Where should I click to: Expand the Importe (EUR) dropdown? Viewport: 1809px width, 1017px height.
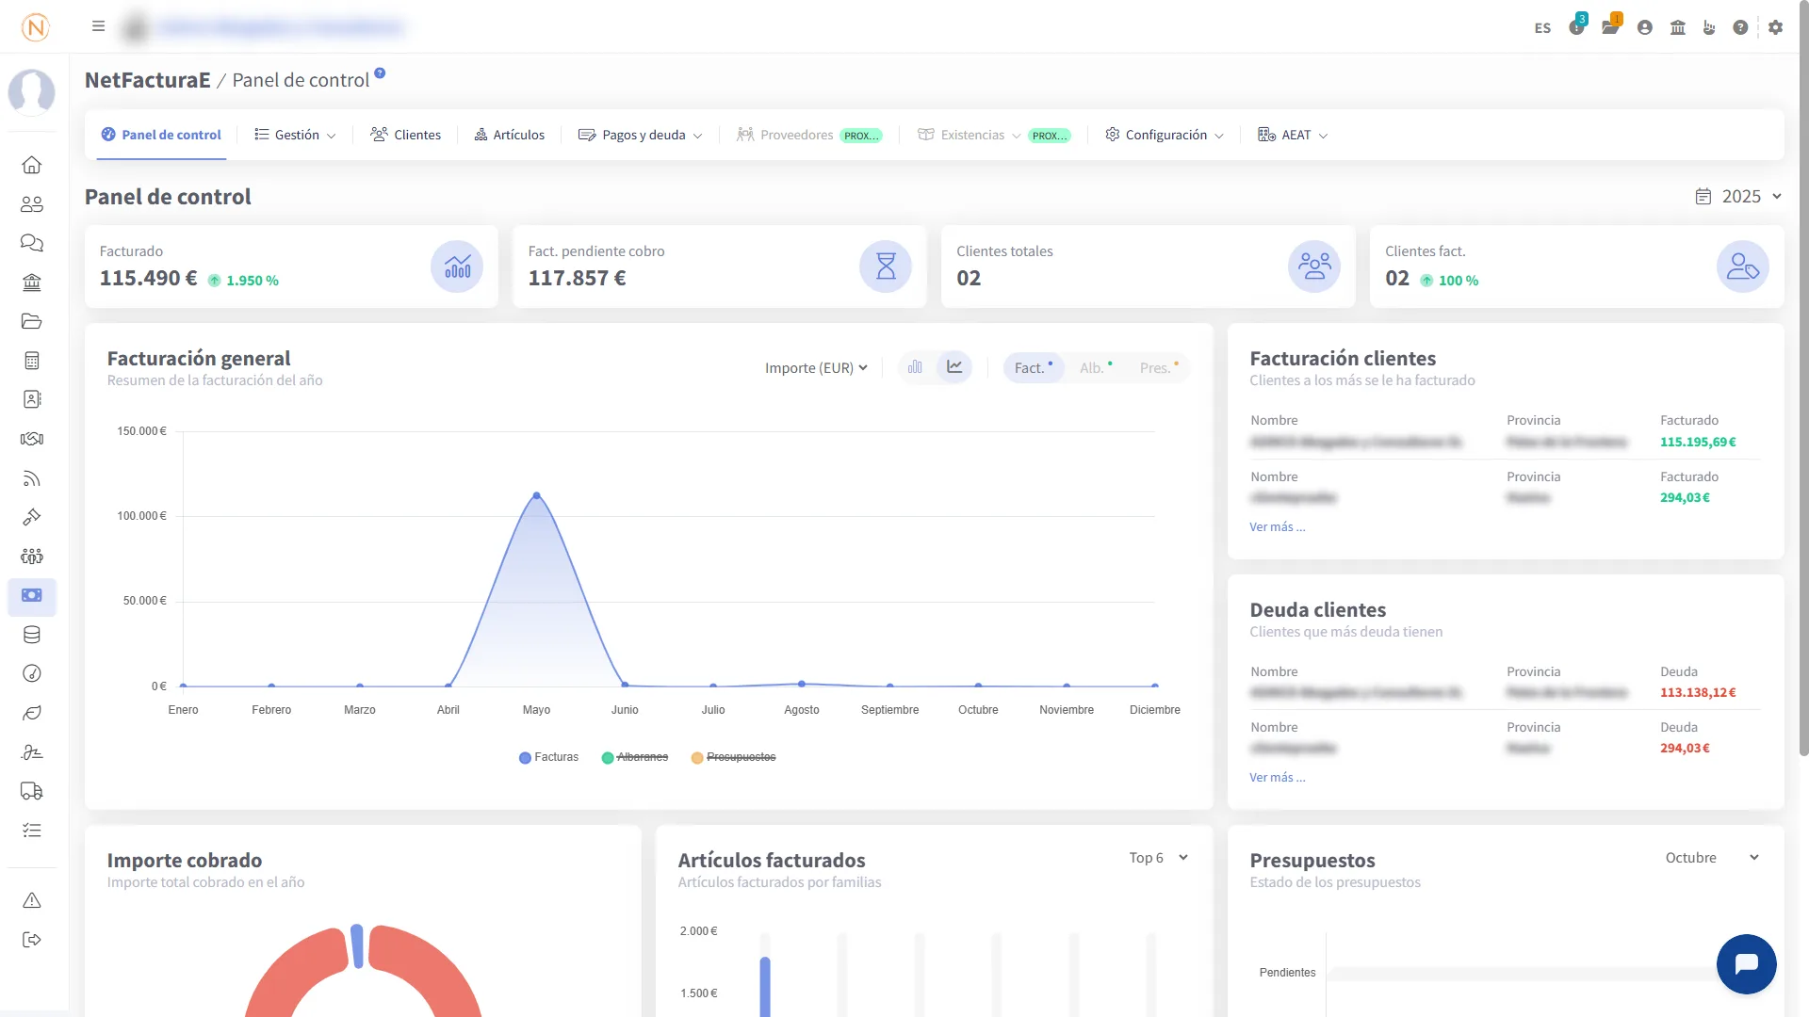click(x=816, y=368)
